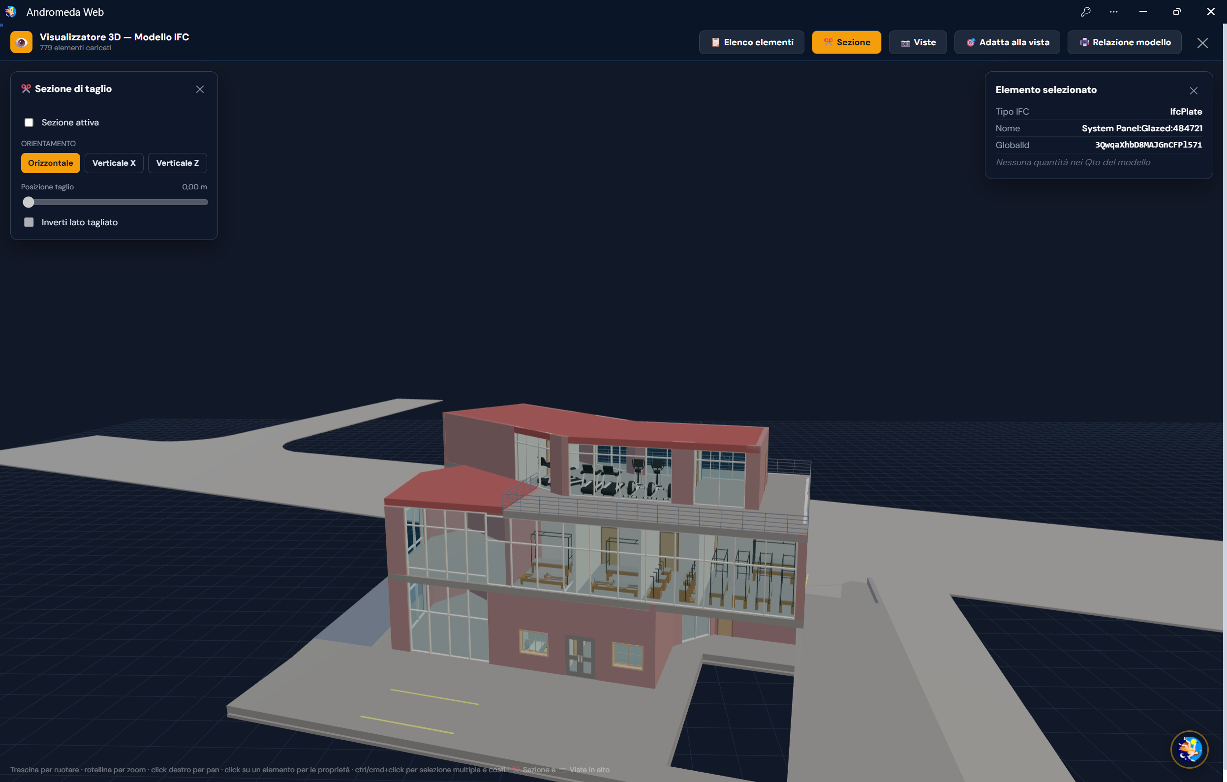Select Verticale X orientation
The height and width of the screenshot is (782, 1227).
click(x=114, y=163)
